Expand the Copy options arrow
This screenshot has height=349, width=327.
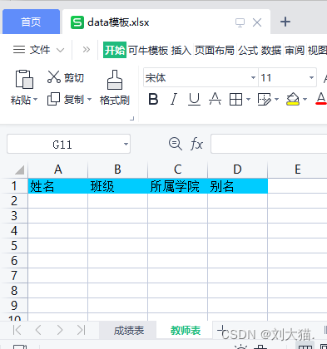pyautogui.click(x=89, y=99)
